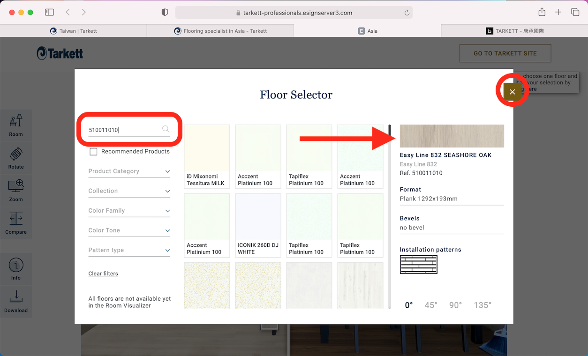Switch to Flooring specialist in Asia tab
This screenshot has width=588, height=356.
tap(220, 31)
